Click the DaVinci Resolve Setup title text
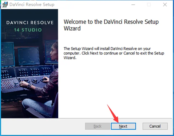The width and height of the screenshot is (174, 136). tap(32, 4)
